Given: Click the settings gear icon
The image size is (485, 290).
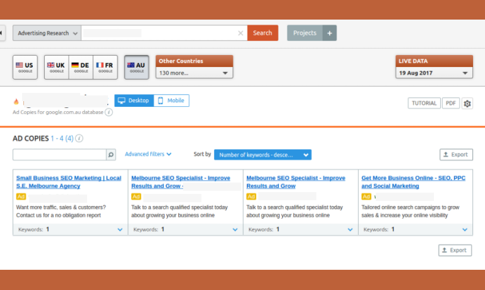Looking at the screenshot, I should point(467,104).
